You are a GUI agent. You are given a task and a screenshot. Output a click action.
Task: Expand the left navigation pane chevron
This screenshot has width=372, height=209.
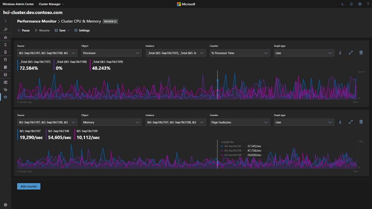5,21
